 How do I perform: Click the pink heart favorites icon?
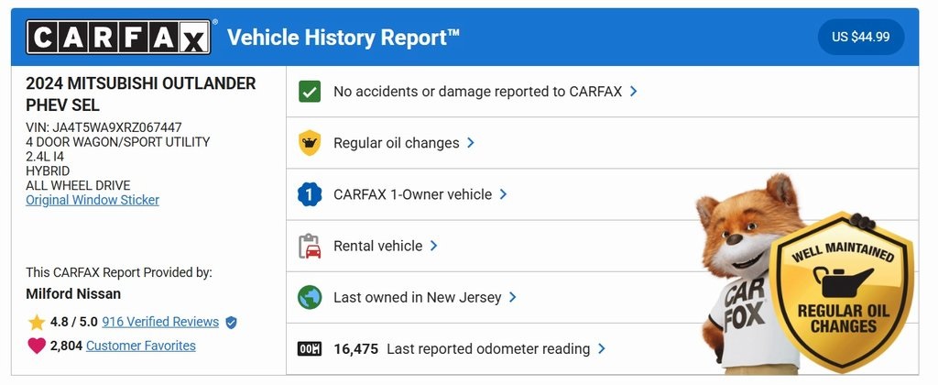coord(37,346)
